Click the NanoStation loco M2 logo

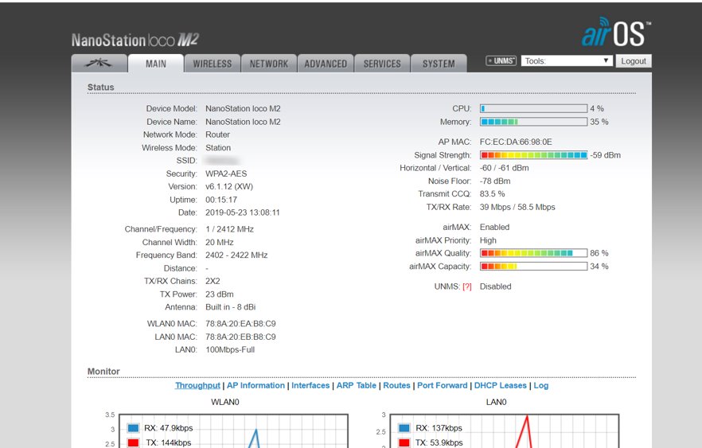135,40
